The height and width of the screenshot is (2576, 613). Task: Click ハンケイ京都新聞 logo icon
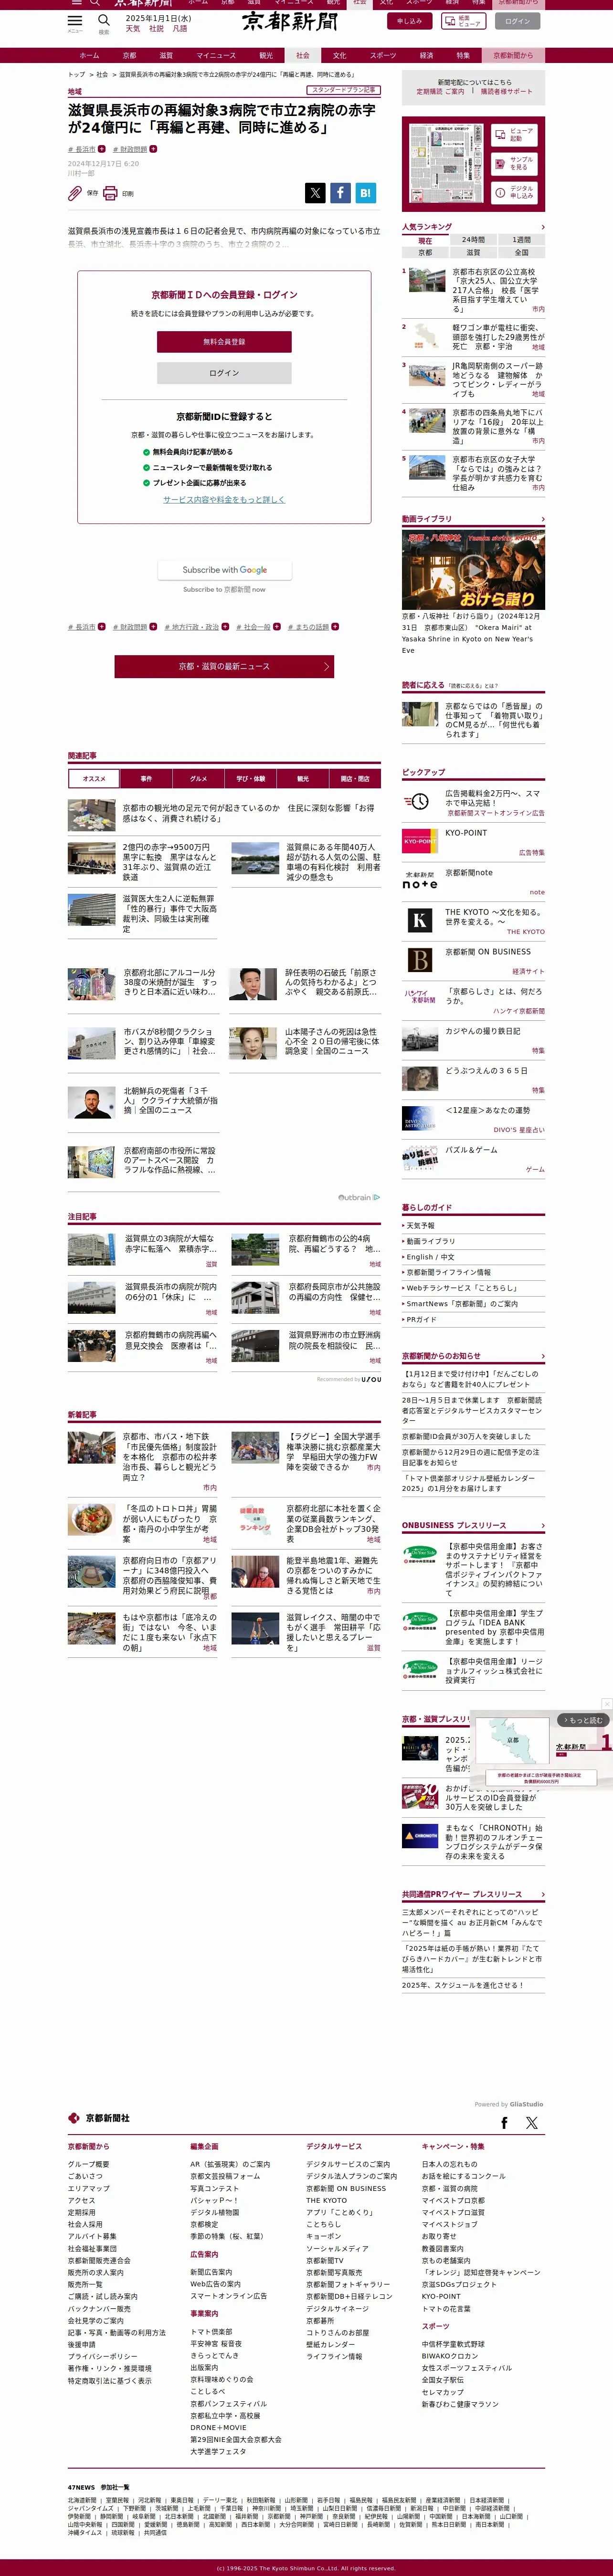[419, 996]
